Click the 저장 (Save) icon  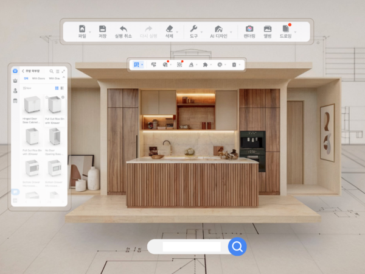coord(102,30)
